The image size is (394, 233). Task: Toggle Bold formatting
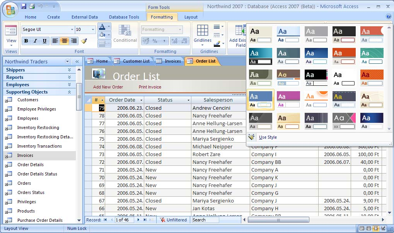tap(26, 41)
